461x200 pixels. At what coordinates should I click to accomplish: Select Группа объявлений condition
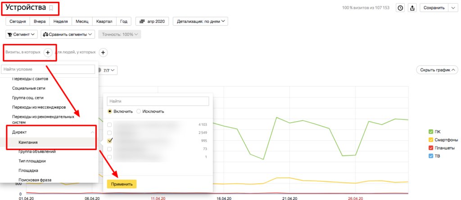(37, 151)
